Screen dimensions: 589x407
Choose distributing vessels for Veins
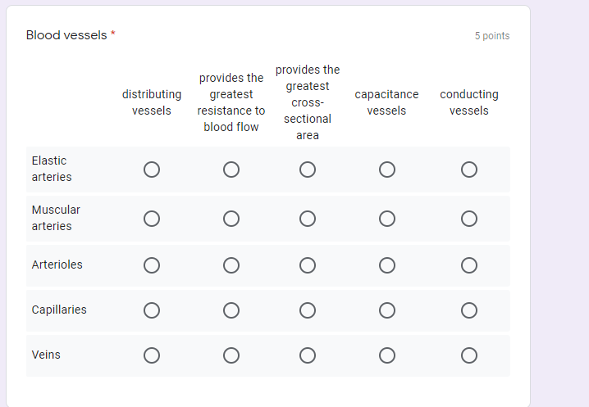(x=152, y=355)
